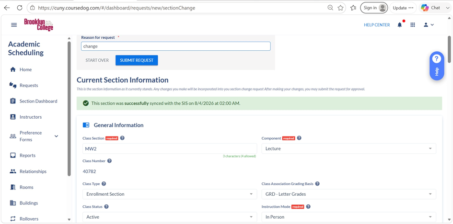Click the site info lock icon in address bar

click(33, 8)
